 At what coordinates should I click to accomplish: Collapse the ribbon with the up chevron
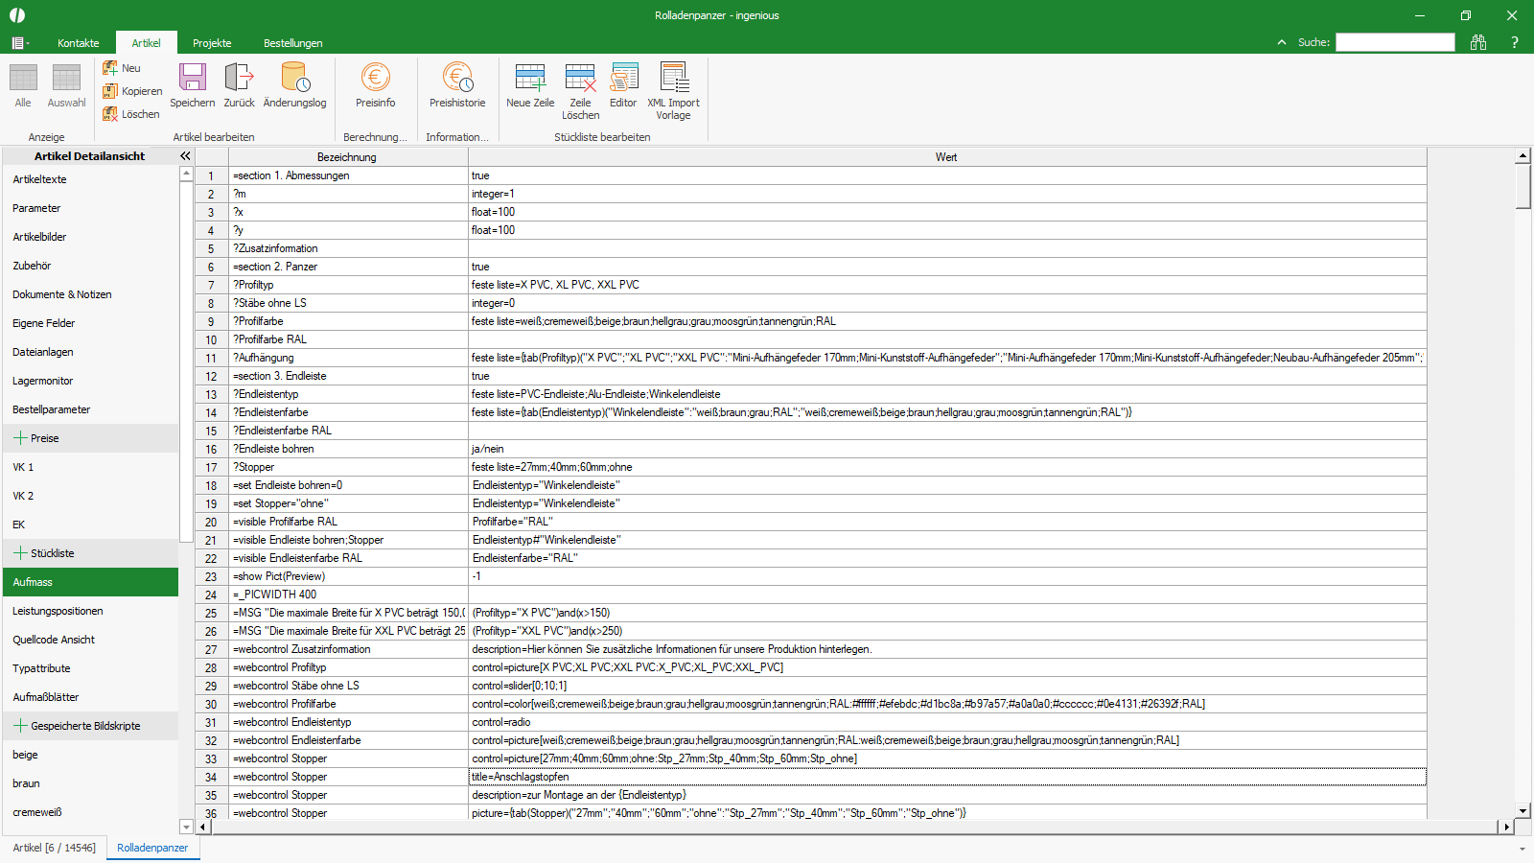1282,42
